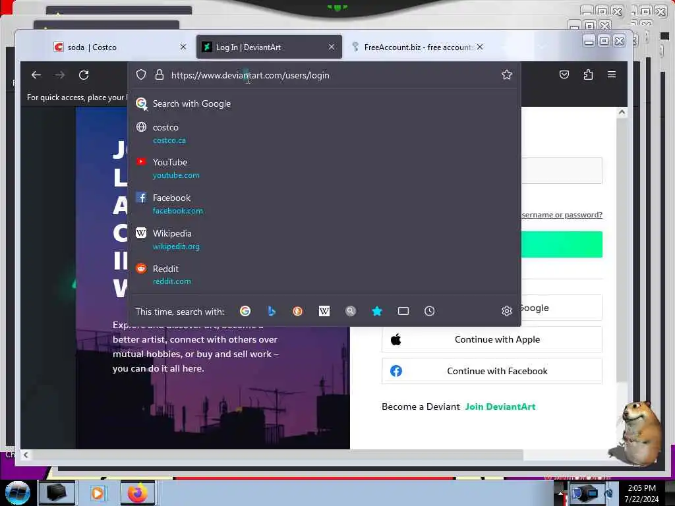This screenshot has height=506, width=675.
Task: Open the Firefox hamburger menu
Action: pos(611,74)
